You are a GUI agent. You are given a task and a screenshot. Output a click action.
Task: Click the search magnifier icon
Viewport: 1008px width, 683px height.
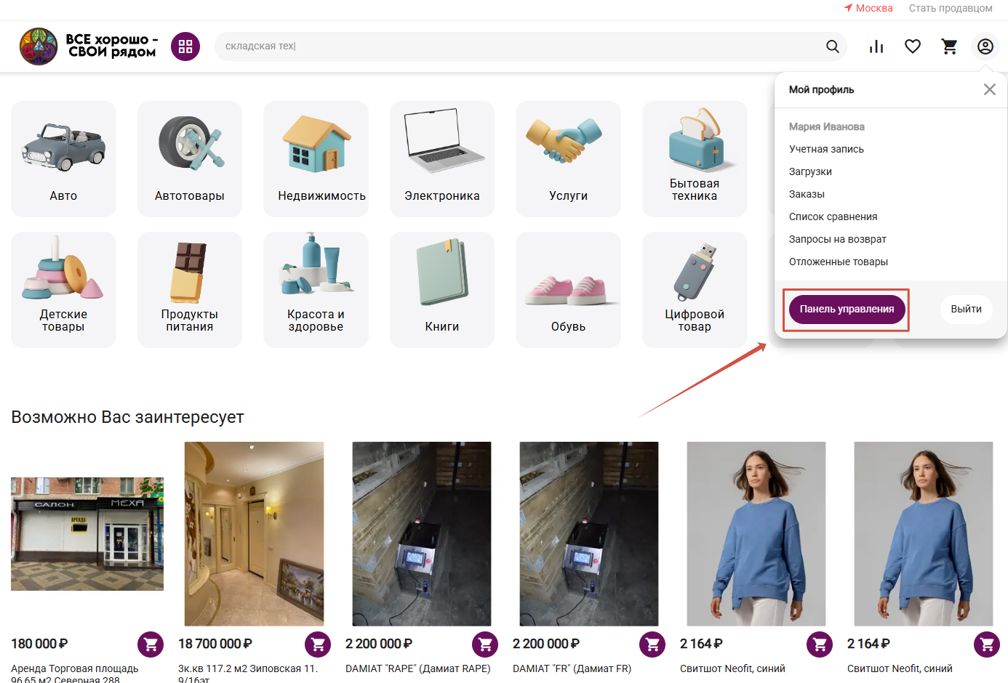pos(833,47)
